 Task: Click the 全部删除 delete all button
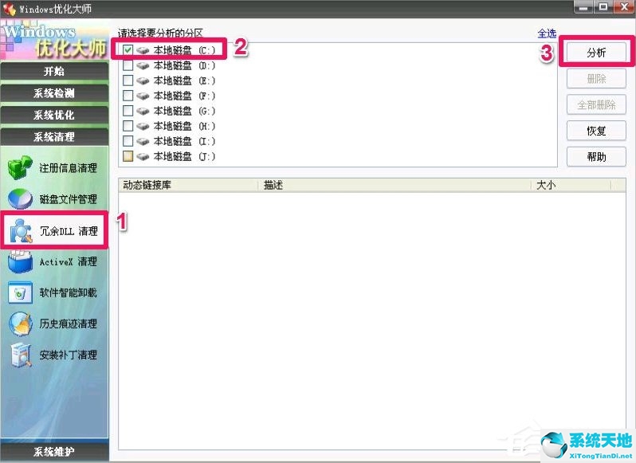[x=596, y=105]
